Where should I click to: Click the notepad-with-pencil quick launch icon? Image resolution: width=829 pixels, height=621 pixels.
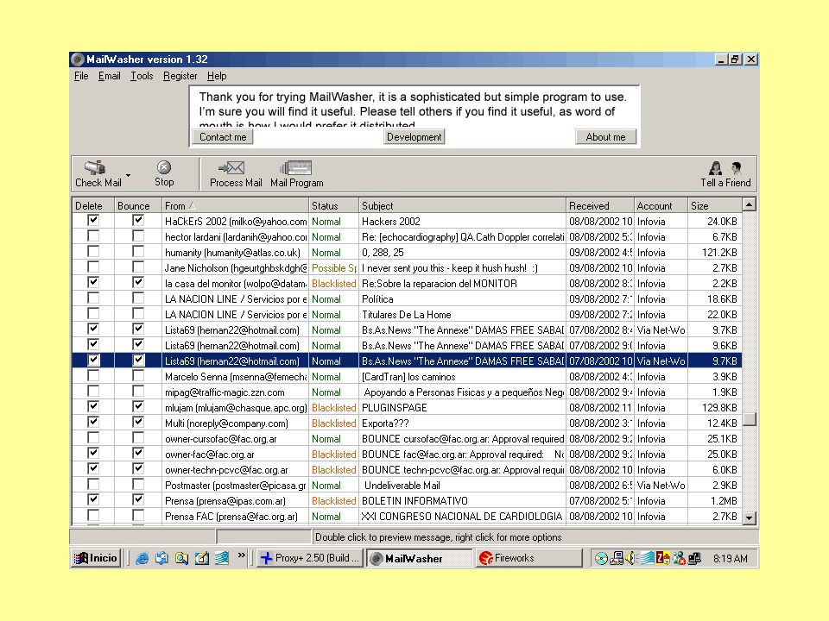click(202, 558)
